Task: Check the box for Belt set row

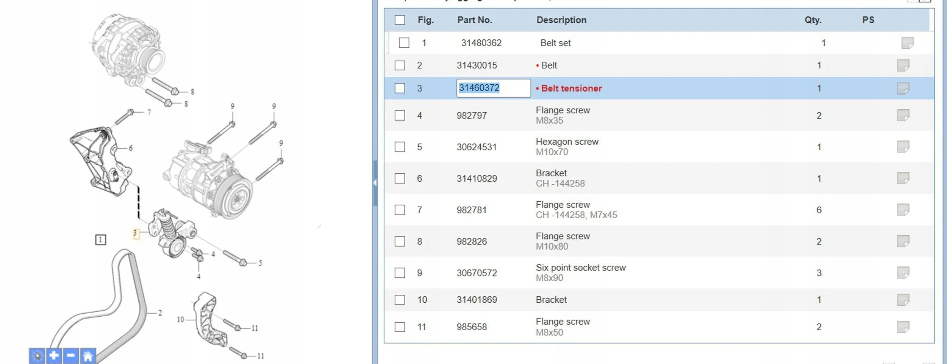Action: click(404, 43)
